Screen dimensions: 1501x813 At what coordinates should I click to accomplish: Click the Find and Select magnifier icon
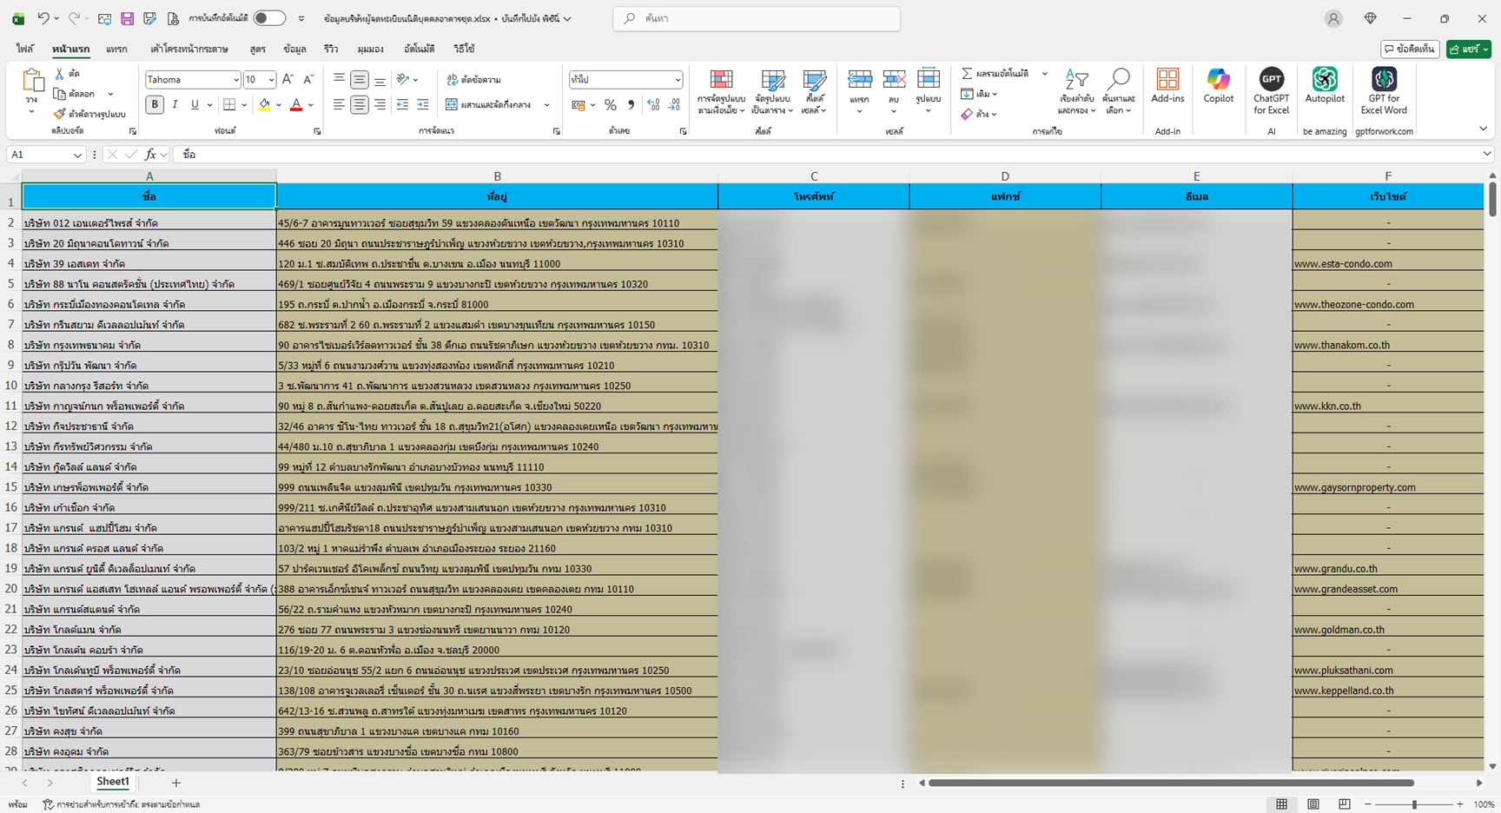1120,81
